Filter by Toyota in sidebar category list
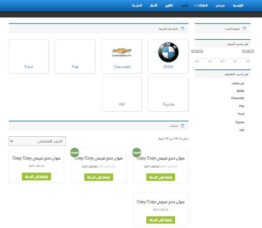The width and height of the screenshot is (262, 228). [x=240, y=122]
